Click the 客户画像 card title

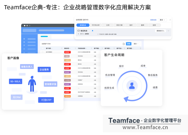[13, 58]
